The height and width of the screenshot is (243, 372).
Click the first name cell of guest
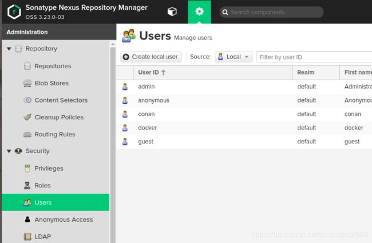[352, 142]
